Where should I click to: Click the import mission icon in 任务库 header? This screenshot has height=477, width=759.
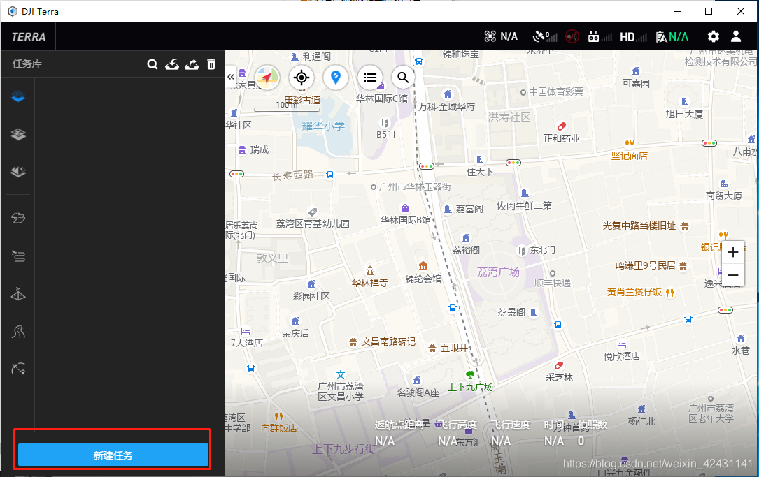click(172, 64)
